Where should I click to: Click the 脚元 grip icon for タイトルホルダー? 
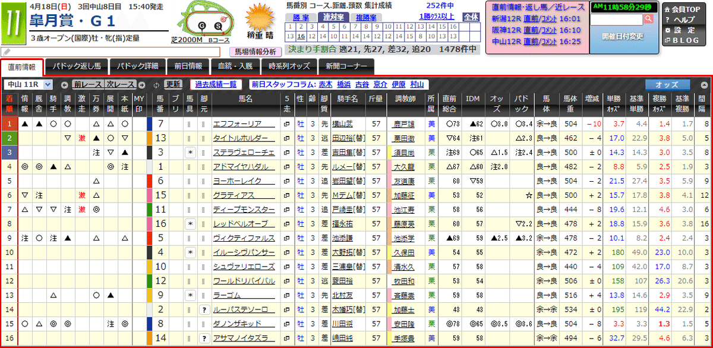coord(204,138)
